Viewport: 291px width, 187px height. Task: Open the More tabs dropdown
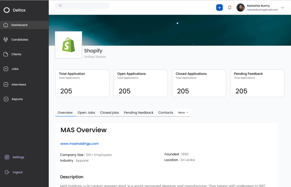point(183,112)
